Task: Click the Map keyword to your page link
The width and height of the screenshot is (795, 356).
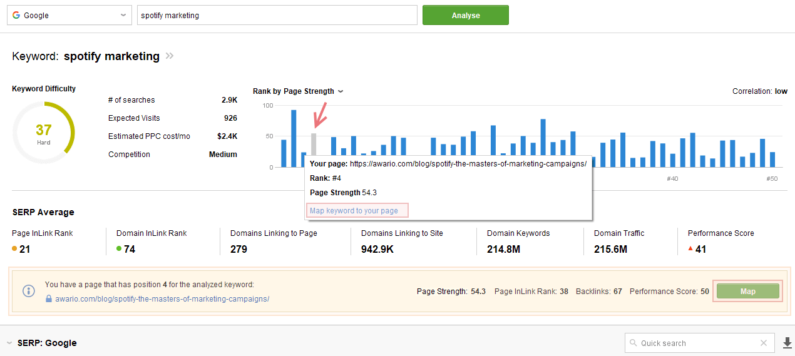Action: pos(354,211)
